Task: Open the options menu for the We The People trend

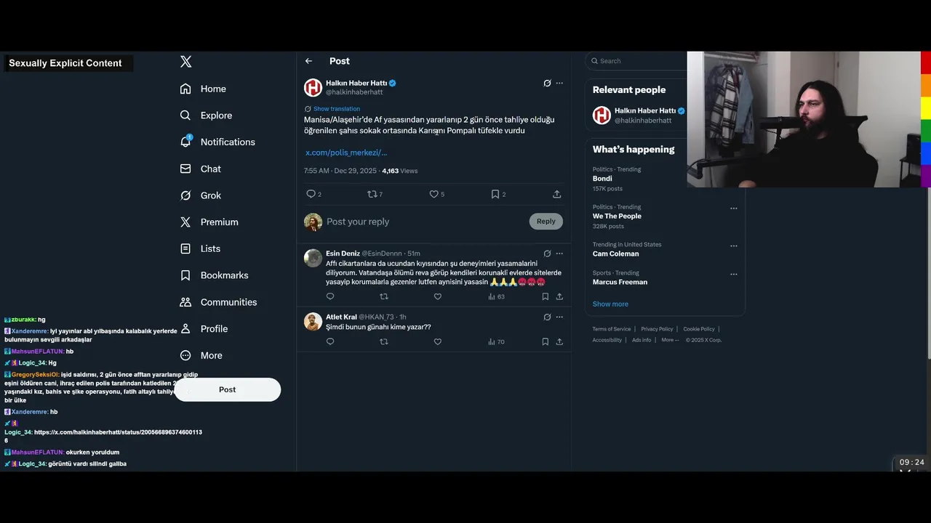Action: [x=733, y=208]
